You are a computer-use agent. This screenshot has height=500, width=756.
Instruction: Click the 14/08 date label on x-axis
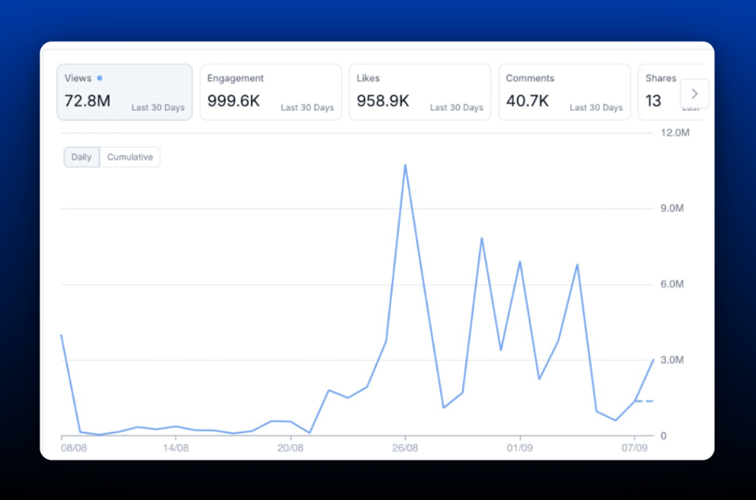[x=175, y=448]
